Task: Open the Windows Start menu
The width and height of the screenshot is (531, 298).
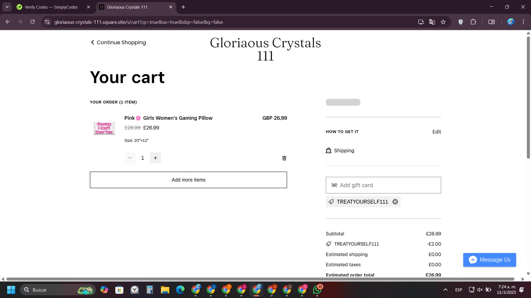Action: click(11, 290)
